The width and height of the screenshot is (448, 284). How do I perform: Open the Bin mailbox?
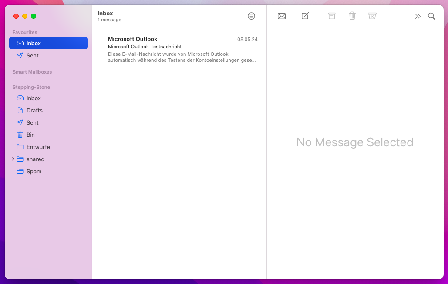coord(30,135)
